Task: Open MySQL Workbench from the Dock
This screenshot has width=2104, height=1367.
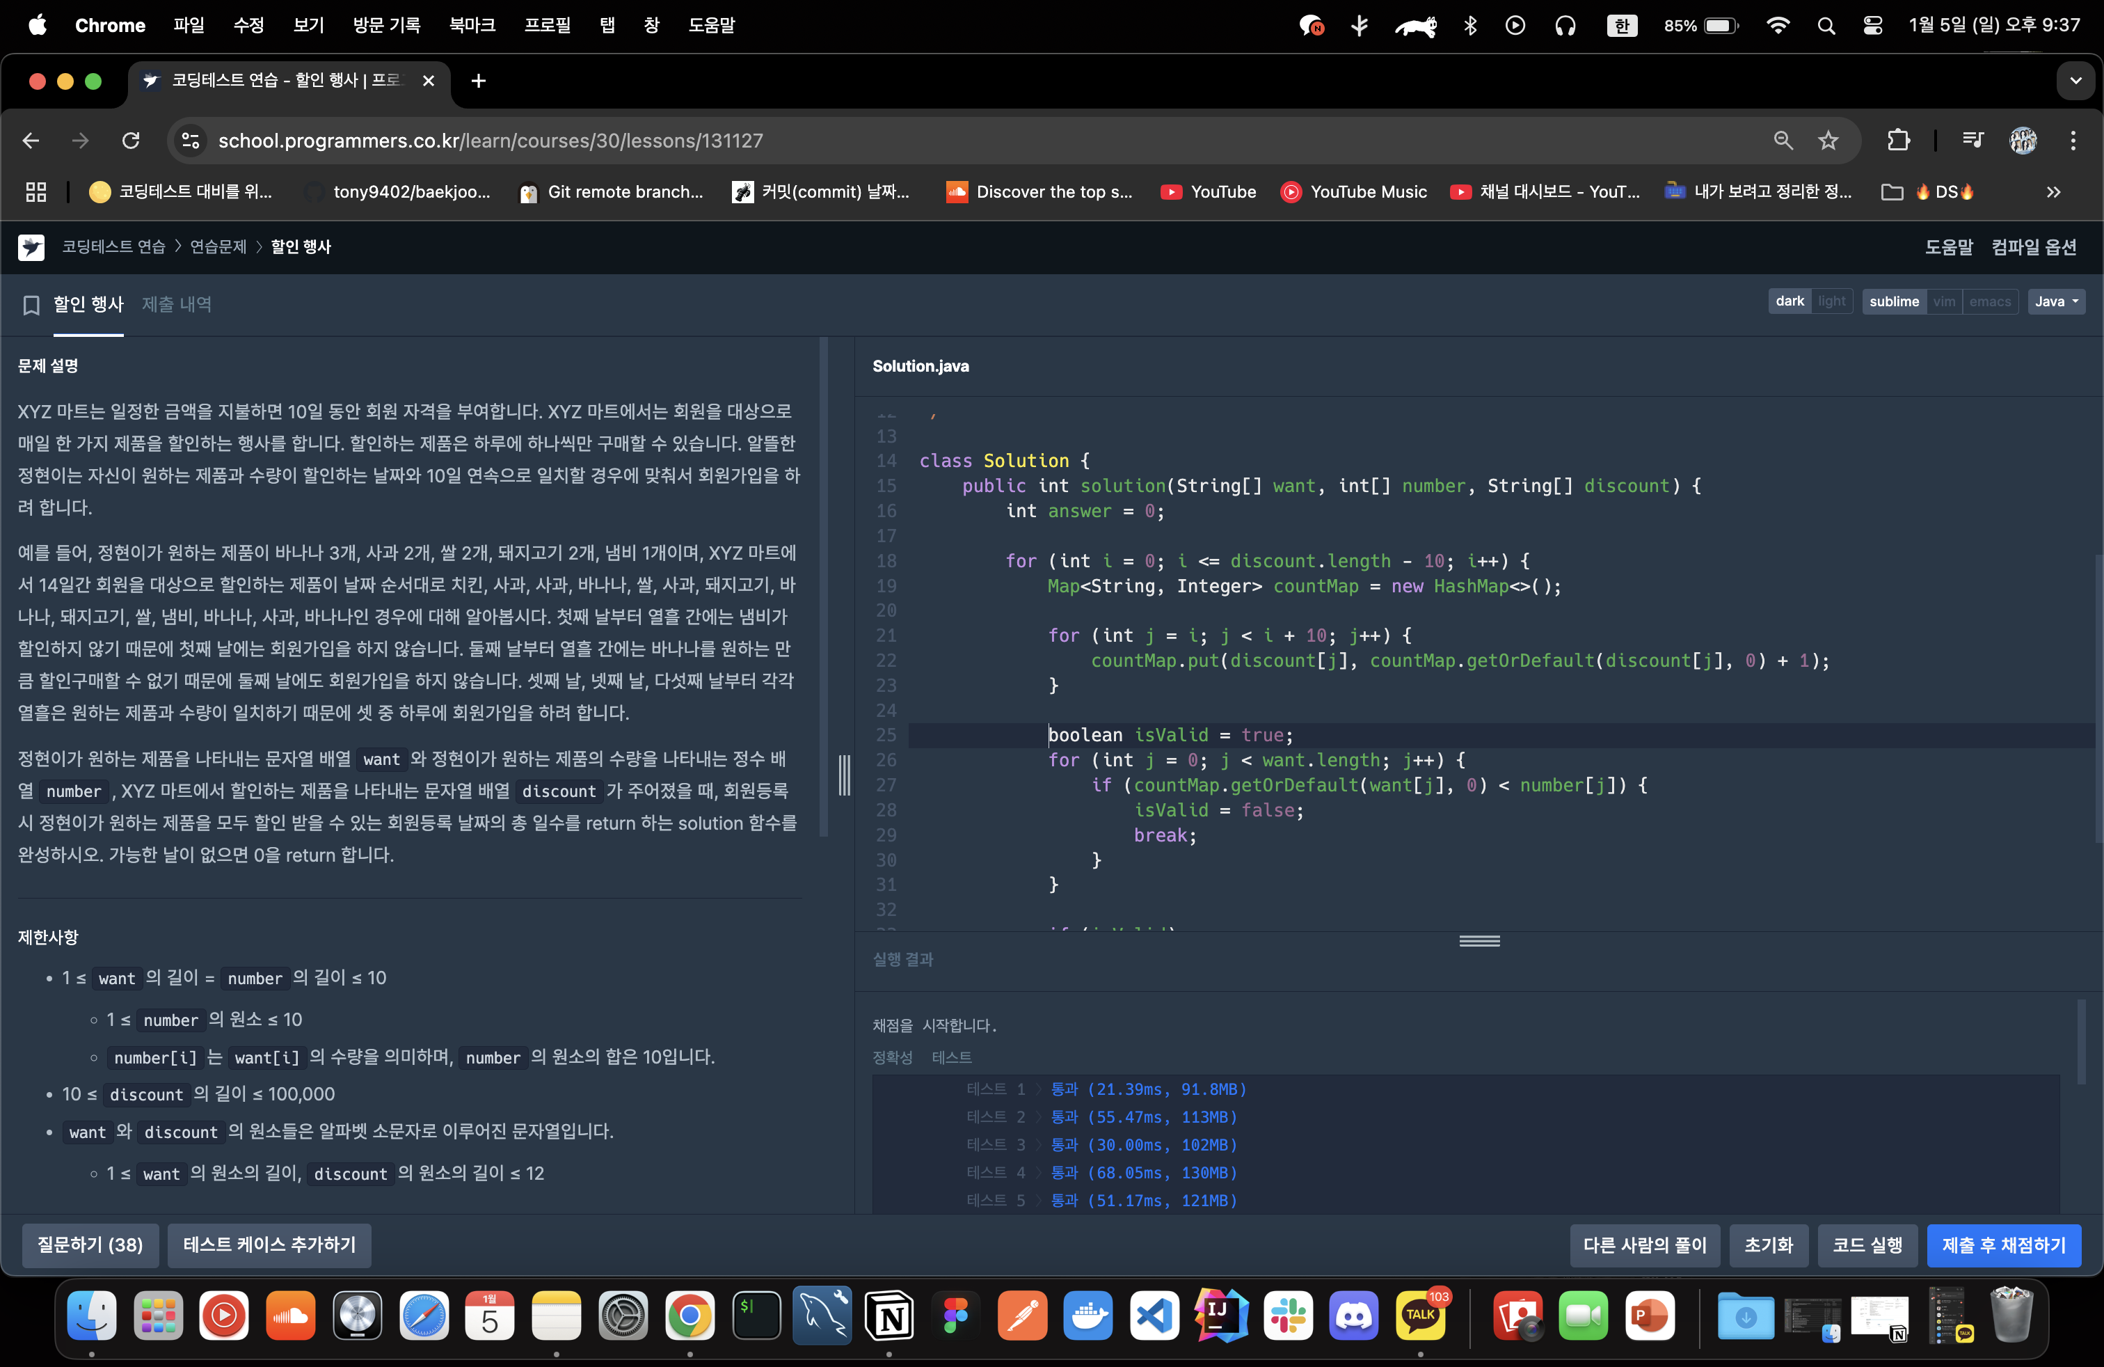Action: tap(822, 1315)
